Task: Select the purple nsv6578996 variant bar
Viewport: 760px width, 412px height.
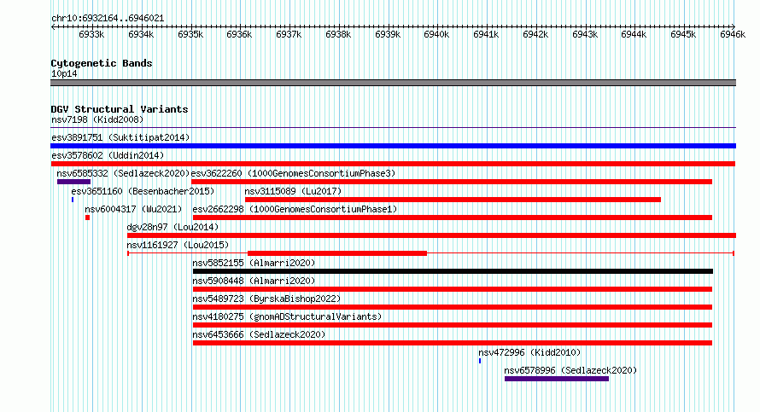Action: 557,379
